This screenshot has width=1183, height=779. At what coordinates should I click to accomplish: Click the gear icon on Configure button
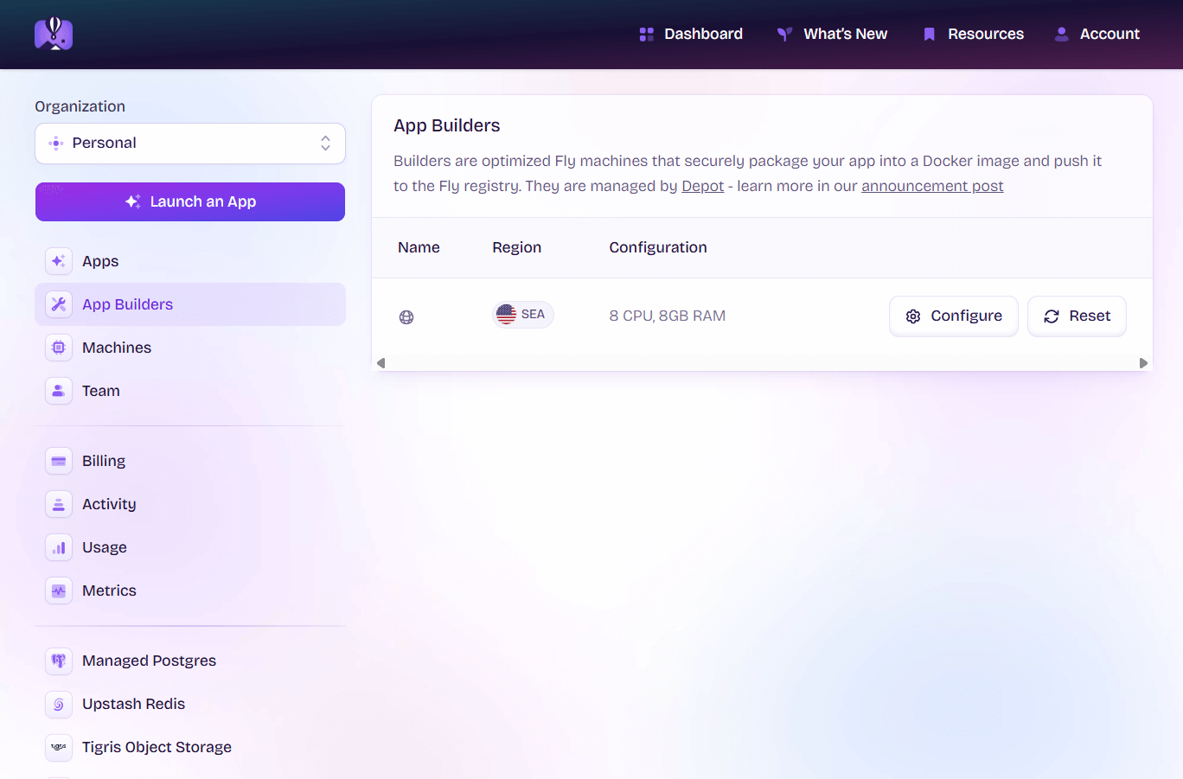[x=913, y=316]
